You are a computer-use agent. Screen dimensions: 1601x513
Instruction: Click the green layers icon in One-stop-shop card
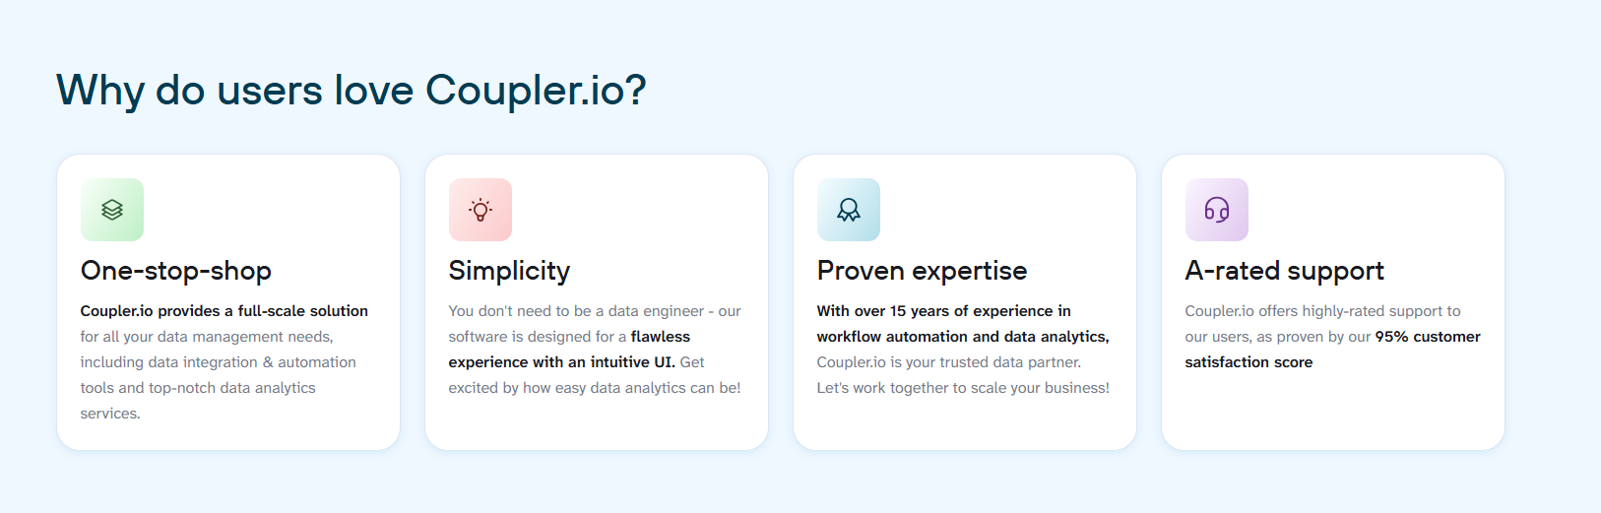[x=112, y=210]
